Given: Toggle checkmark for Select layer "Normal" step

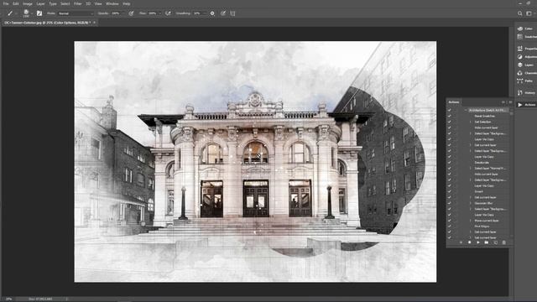Looking at the screenshot, I should click(450, 169).
